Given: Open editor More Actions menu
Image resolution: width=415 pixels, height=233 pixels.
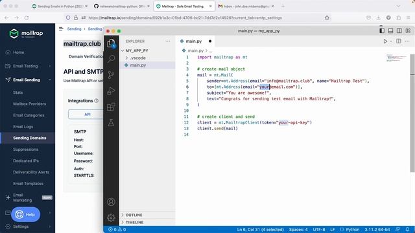Looking at the screenshot, I should (x=407, y=41).
